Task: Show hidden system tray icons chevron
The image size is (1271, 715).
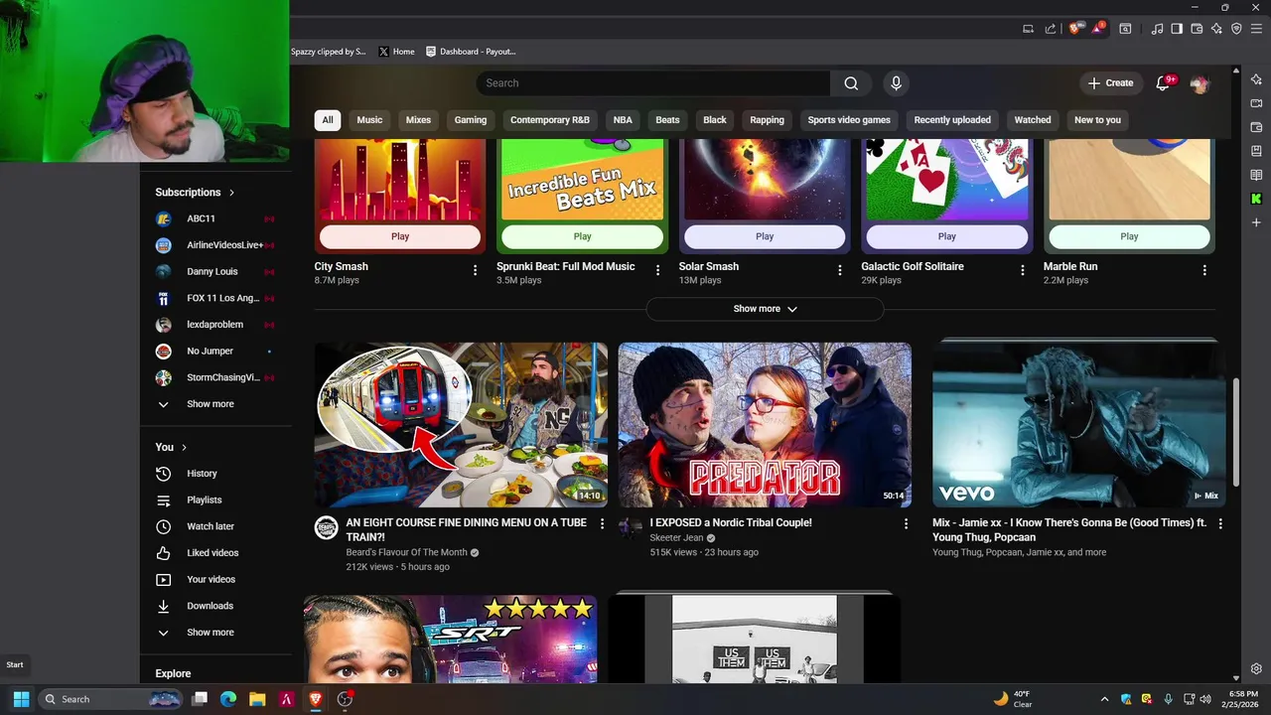Action: (x=1105, y=699)
